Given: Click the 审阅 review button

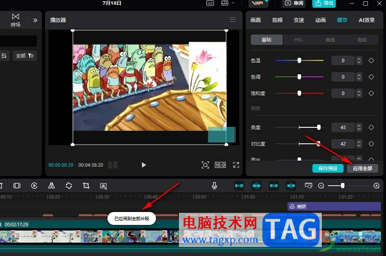Looking at the screenshot, I should tap(294, 3).
